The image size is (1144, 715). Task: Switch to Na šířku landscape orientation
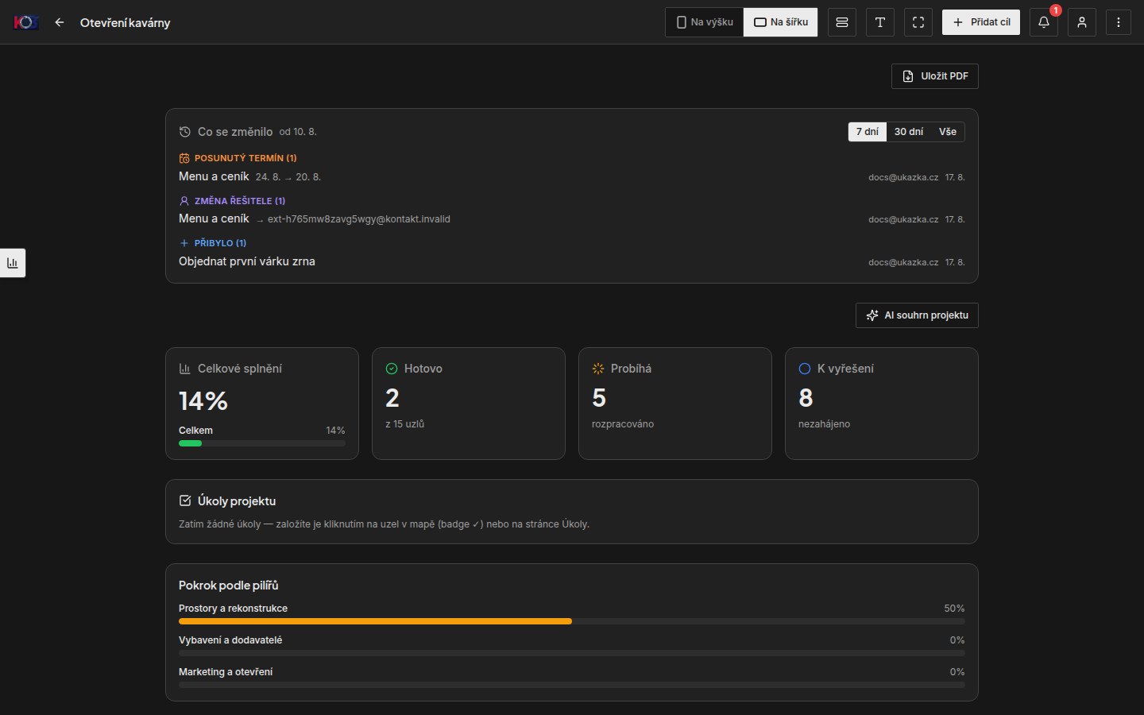click(781, 22)
